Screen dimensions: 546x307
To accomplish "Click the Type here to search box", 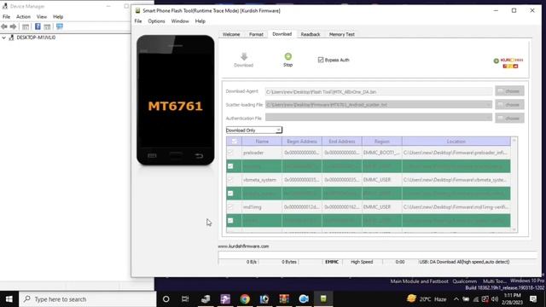I will [88, 299].
